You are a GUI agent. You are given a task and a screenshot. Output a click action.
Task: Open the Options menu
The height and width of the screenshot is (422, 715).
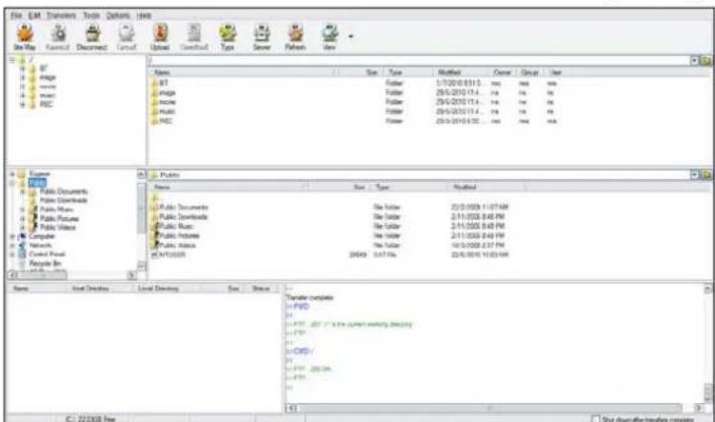pyautogui.click(x=118, y=15)
